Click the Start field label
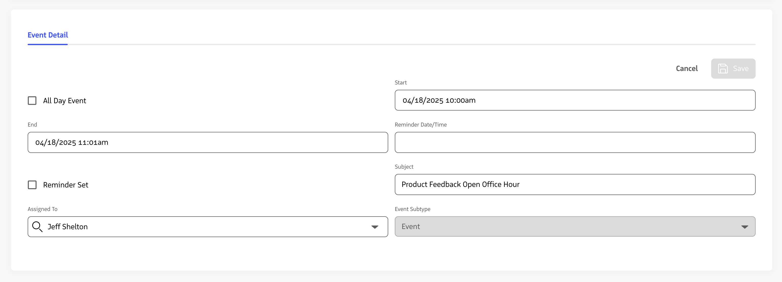This screenshot has height=282, width=782. click(400, 83)
